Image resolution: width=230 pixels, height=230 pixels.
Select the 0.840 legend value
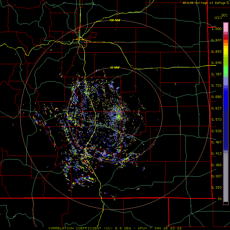pyautogui.click(x=216, y=63)
